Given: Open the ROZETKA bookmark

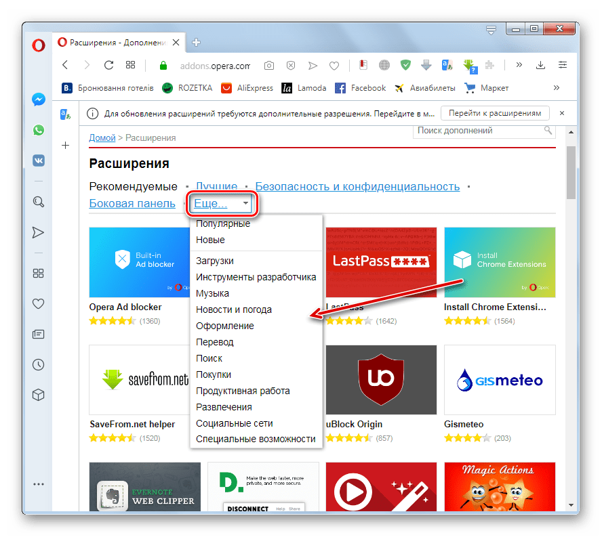Looking at the screenshot, I should pyautogui.click(x=187, y=88).
